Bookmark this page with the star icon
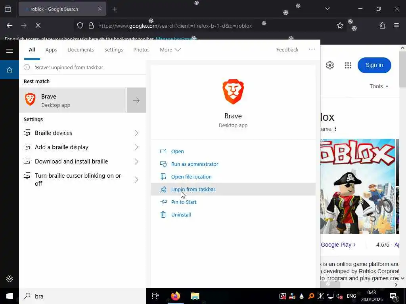The width and height of the screenshot is (406, 304). pyautogui.click(x=340, y=25)
